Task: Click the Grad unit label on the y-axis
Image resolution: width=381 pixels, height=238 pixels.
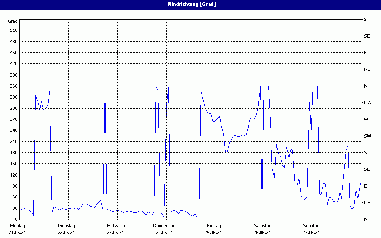Action: (x=13, y=21)
